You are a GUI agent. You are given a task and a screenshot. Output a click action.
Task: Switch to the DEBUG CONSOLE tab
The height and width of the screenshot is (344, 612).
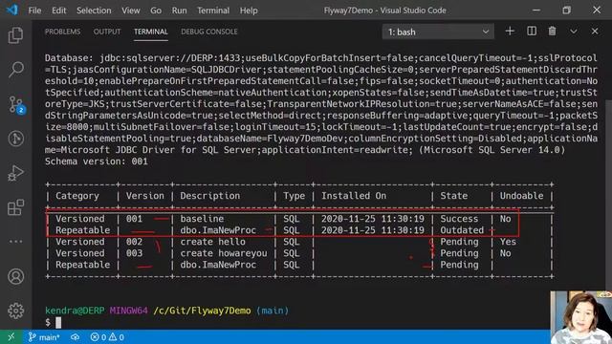click(x=208, y=32)
